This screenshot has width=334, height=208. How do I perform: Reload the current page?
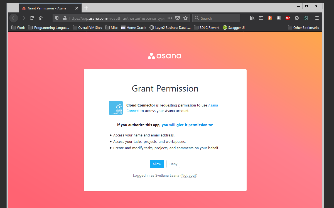pos(32,18)
